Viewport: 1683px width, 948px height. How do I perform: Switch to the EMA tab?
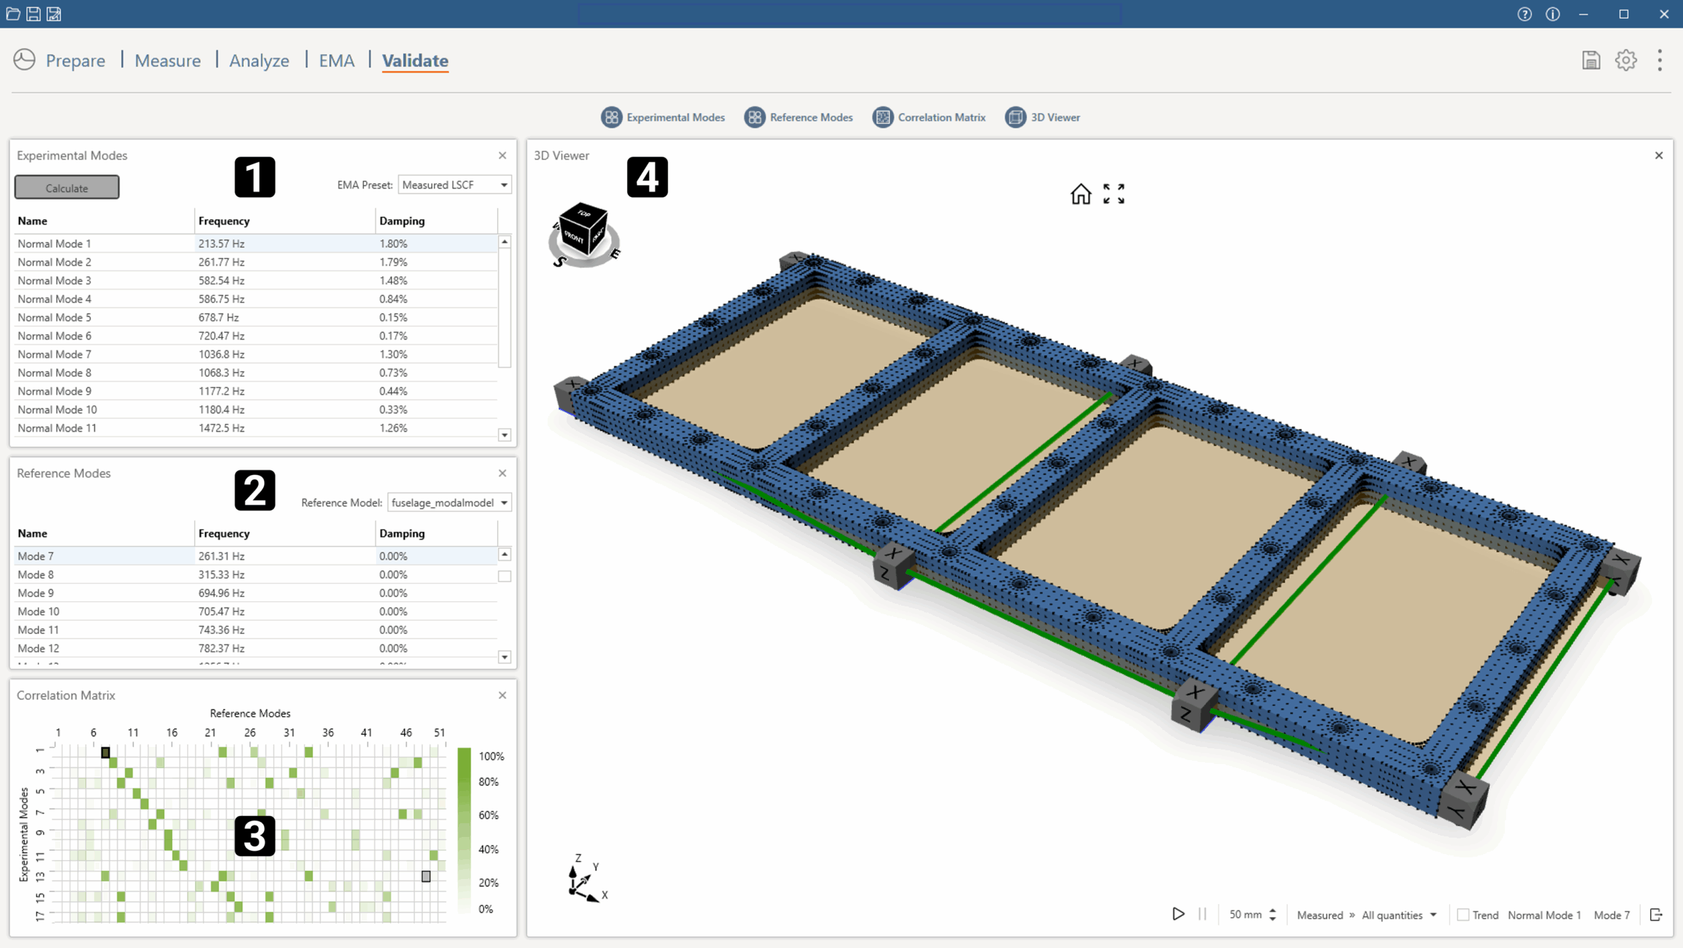coord(336,60)
